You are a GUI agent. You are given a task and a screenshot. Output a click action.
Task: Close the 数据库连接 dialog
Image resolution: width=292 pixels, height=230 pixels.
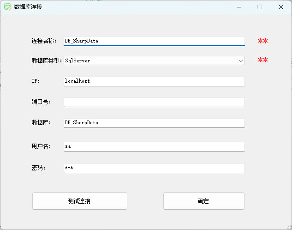pyautogui.click(x=280, y=7)
